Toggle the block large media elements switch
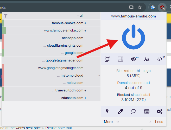The image size is (171, 130). point(120,59)
